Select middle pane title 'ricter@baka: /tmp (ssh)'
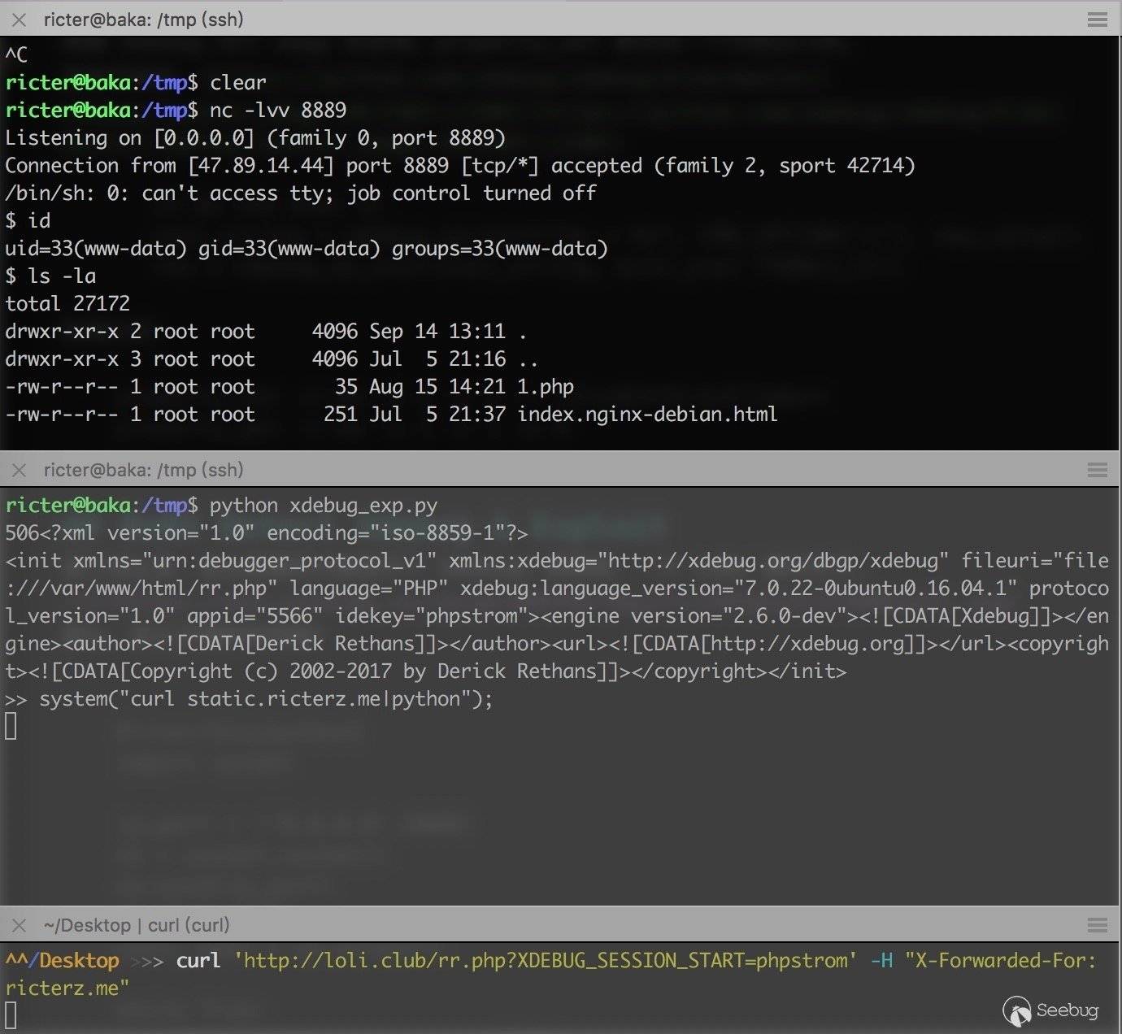Screen dimensions: 1122x1034 pyautogui.click(x=143, y=470)
